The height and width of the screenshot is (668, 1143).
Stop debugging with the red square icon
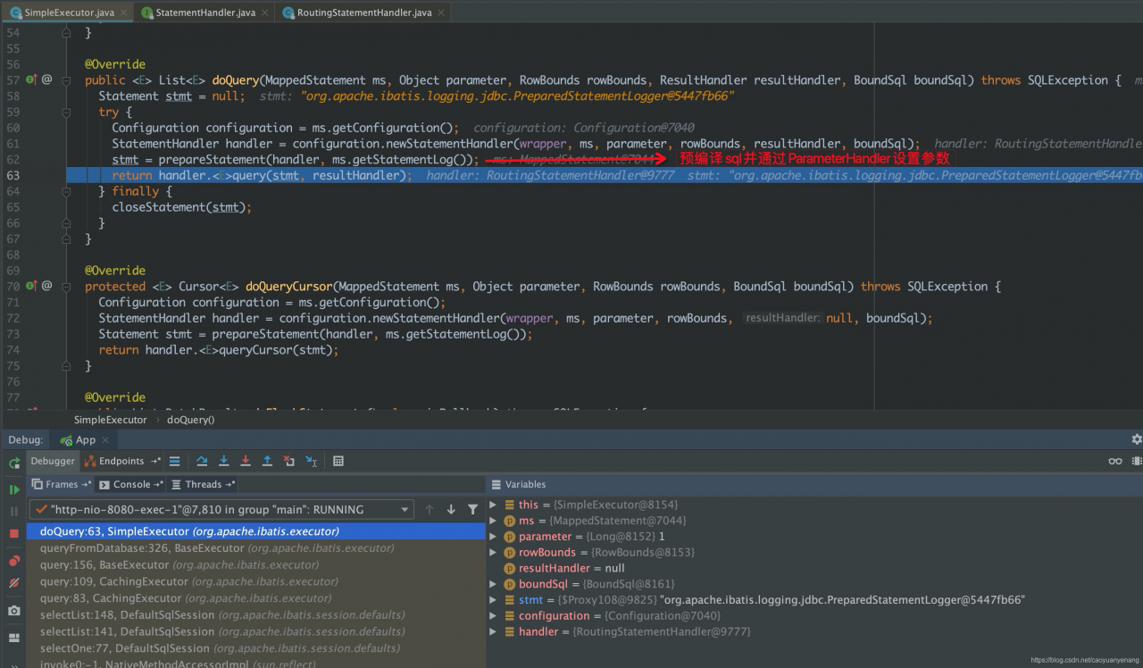14,533
